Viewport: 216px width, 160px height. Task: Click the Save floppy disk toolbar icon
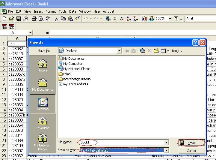[x=19, y=19]
